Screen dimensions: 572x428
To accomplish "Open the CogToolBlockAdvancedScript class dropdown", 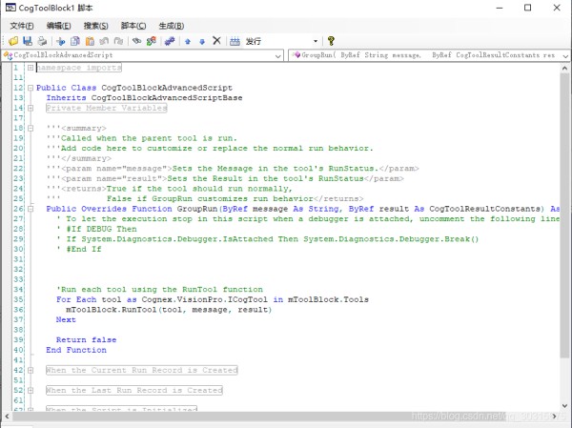I will (278, 56).
